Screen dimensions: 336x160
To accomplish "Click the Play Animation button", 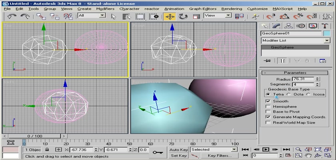I will point(266,150).
